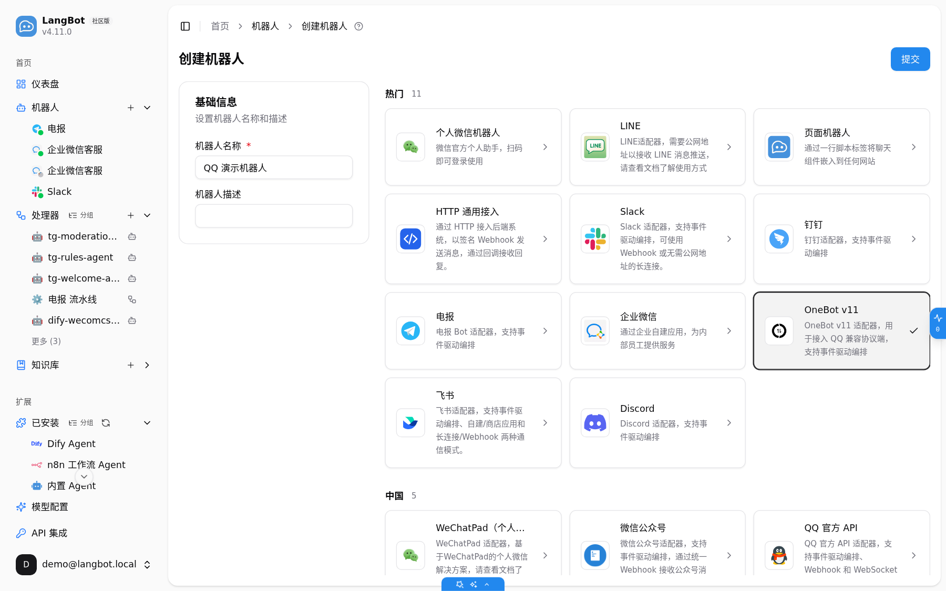Select 企业微信 adapter icon

point(595,331)
